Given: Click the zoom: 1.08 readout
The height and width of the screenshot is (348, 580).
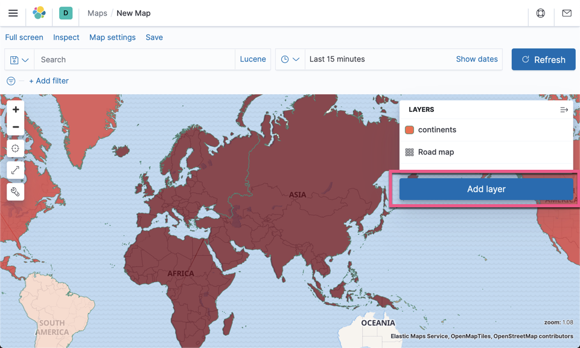Looking at the screenshot, I should click(558, 323).
